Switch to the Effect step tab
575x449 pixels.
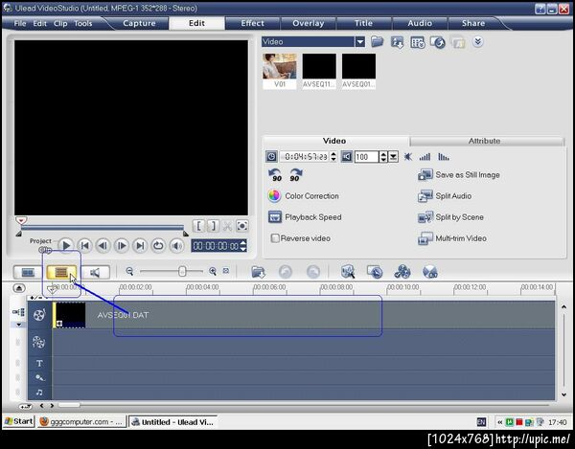pyautogui.click(x=252, y=23)
